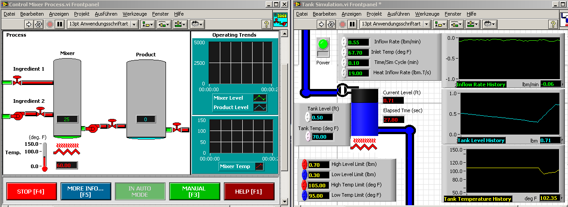Click Pause button in Control Mixer Process toolbar

click(x=59, y=24)
